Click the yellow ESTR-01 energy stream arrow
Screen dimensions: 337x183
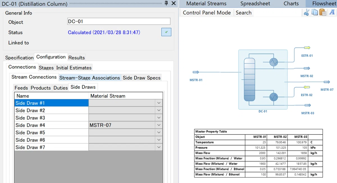click(x=307, y=48)
